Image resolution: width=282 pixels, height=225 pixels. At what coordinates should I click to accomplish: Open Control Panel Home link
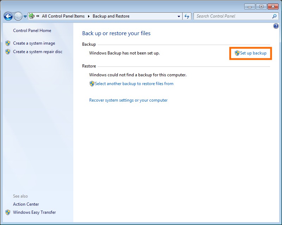32,31
